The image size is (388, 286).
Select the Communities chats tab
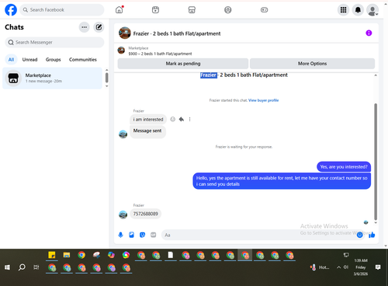[x=83, y=59]
